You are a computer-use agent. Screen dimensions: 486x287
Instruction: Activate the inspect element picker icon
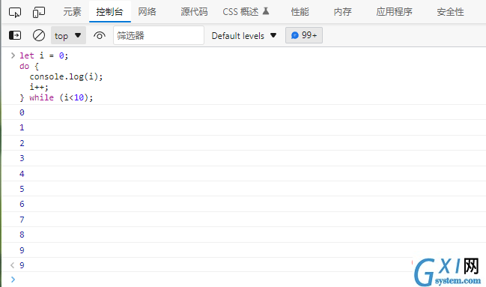[x=15, y=13]
